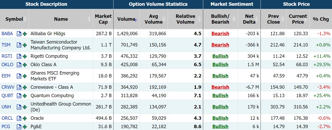
Task: Add QUBT with the green plus icon
Action: click(25, 96)
